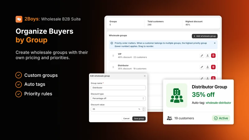Image resolution: width=249 pixels, height=140 pixels.
Task: Click the wholesale-distributor auto-tag link
Action: pyautogui.click(x=218, y=103)
